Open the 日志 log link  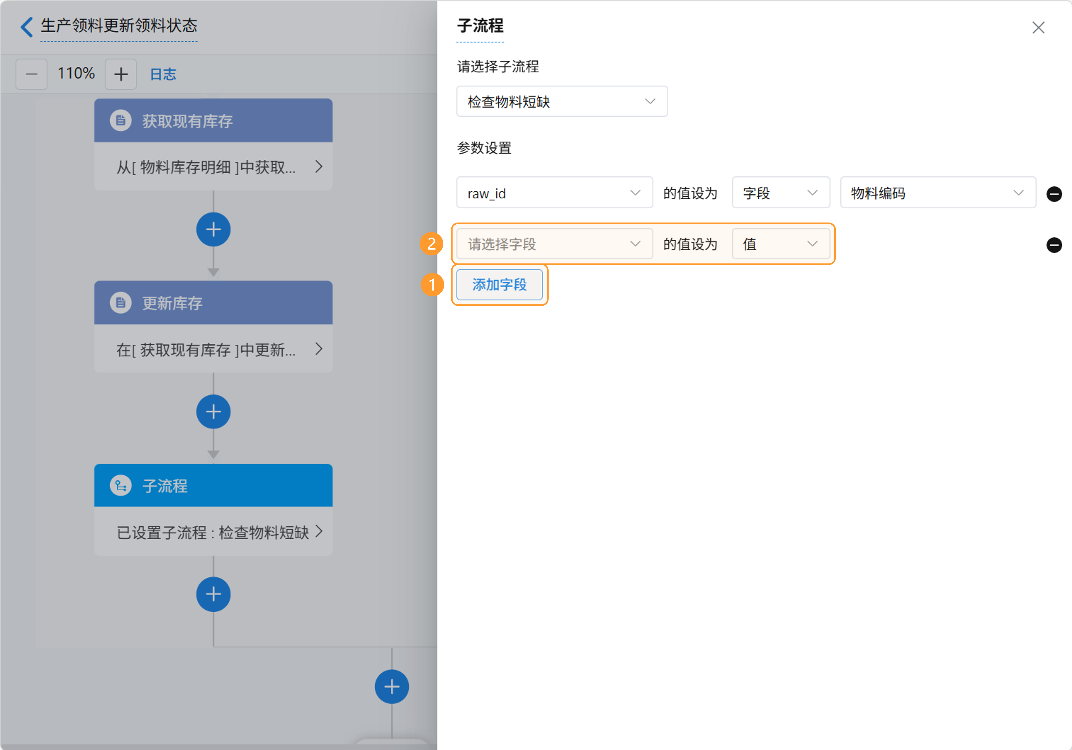coord(163,74)
